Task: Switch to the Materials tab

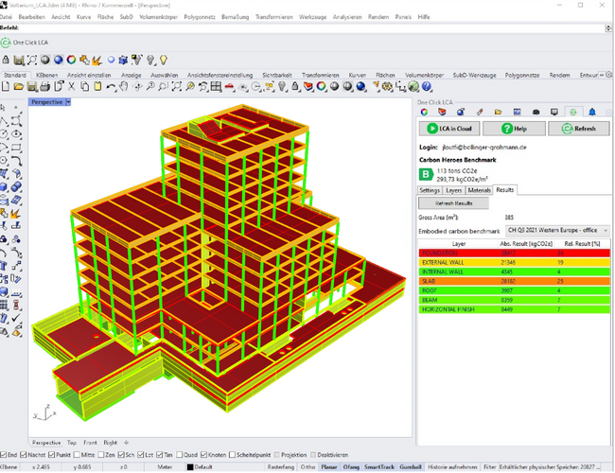Action: [x=479, y=190]
